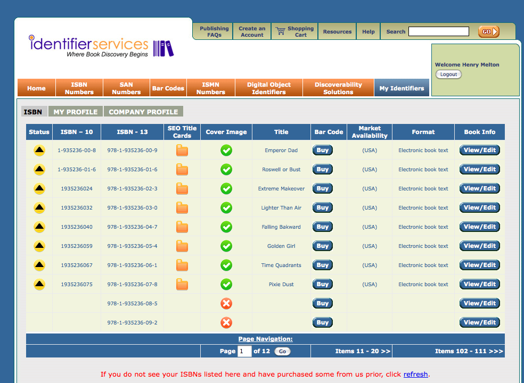The image size is (524, 383).
Task: Click the red X cover icon for 978-1-935236-09-2
Action: tap(226, 322)
